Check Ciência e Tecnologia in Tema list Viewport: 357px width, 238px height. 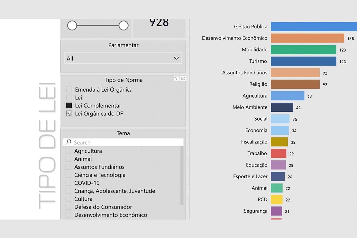[68, 175]
